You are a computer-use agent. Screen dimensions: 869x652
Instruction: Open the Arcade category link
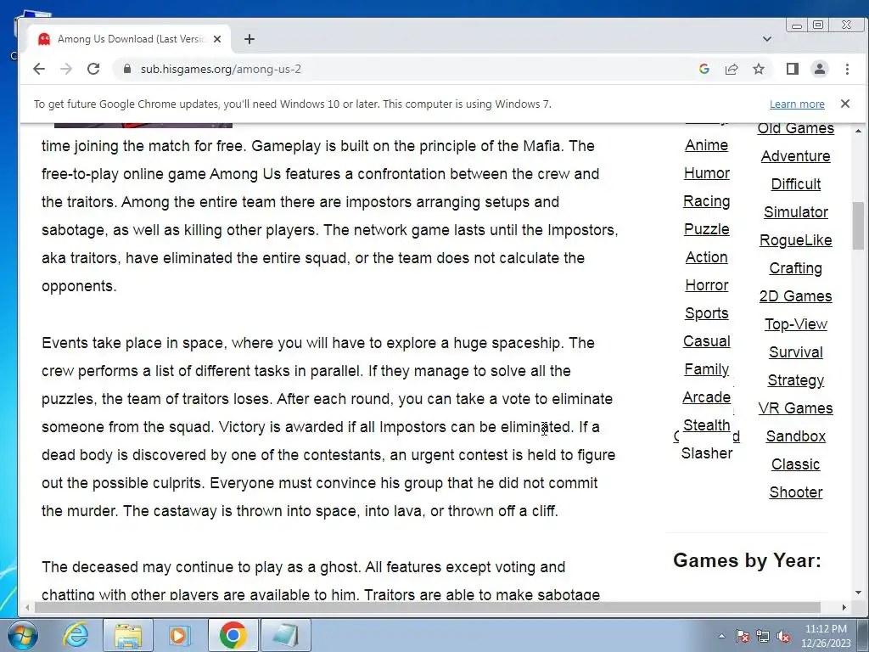(x=707, y=397)
